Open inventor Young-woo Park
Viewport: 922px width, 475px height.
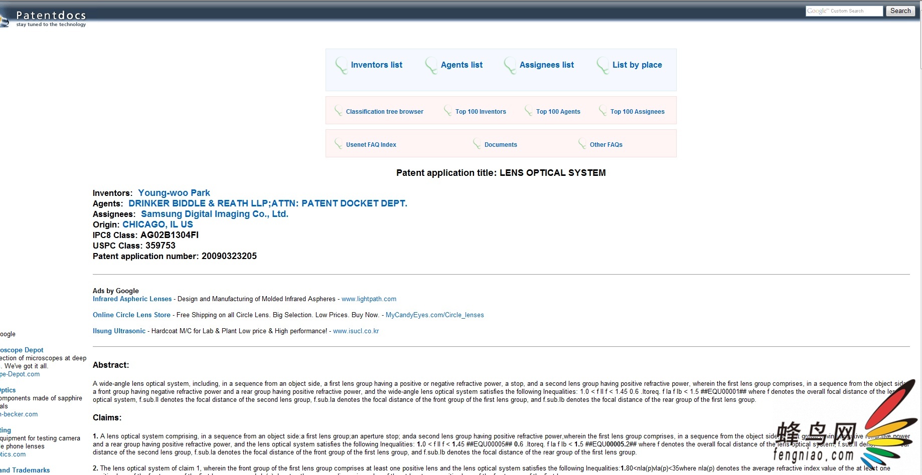pyautogui.click(x=174, y=193)
